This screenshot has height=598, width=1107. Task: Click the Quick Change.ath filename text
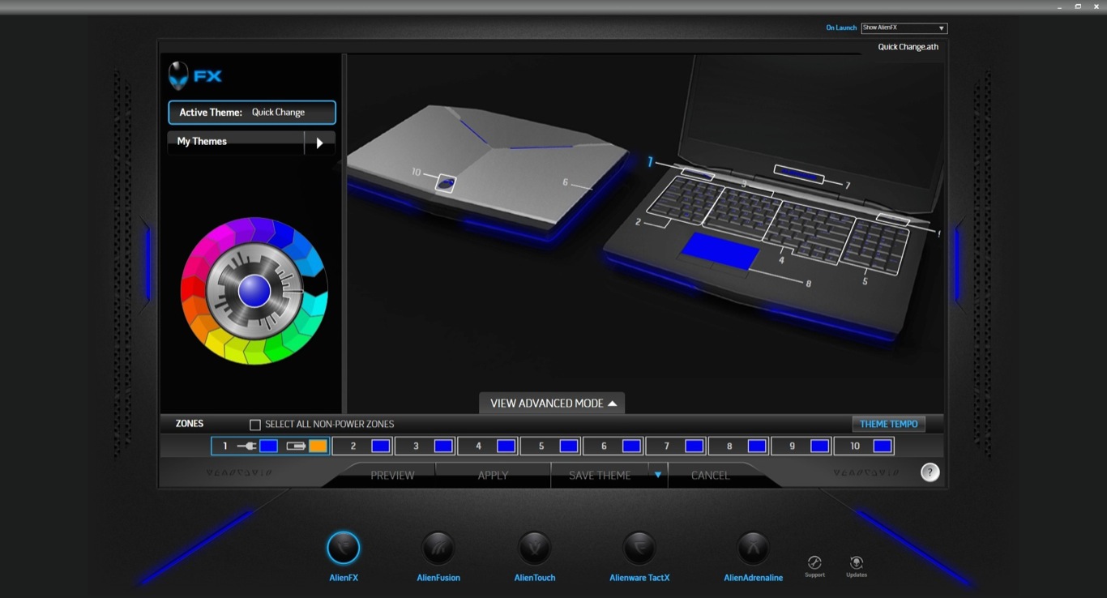point(908,47)
